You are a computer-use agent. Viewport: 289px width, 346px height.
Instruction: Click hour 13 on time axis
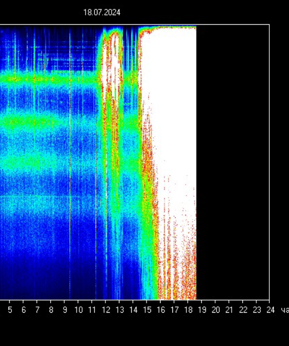coord(119,310)
